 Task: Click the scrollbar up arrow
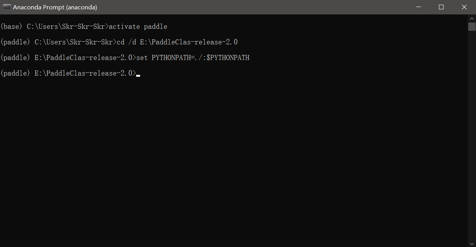coord(472,18)
